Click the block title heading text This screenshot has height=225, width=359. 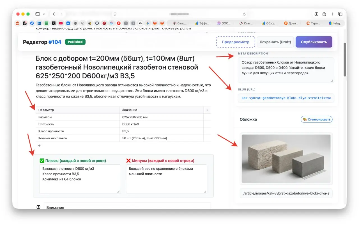117,67
